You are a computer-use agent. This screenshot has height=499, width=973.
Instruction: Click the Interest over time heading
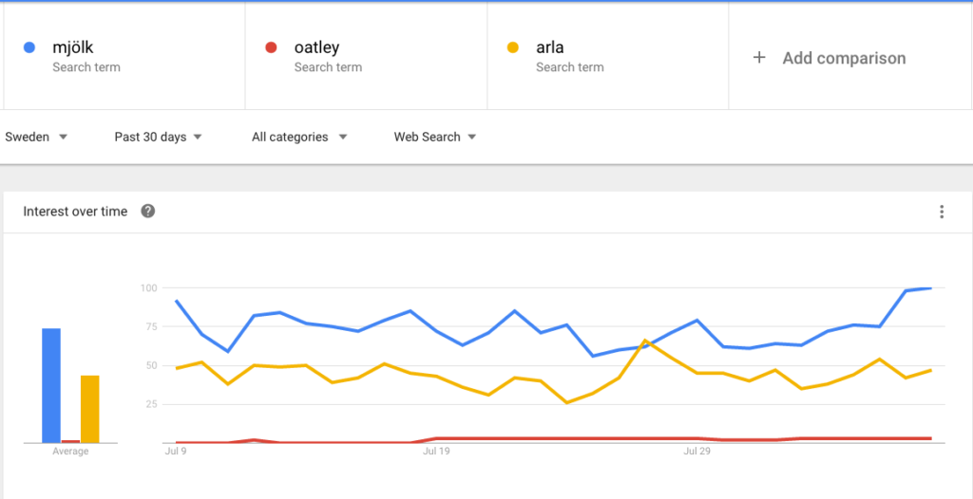click(75, 212)
